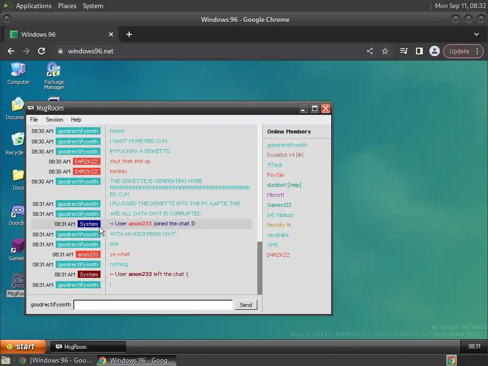Viewport: 488px width, 366px height.
Task: Launch the Gamein desktop icon
Action: [17, 250]
